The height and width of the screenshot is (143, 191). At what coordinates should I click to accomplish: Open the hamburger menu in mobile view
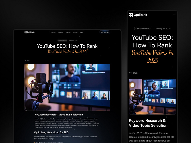(174, 15)
